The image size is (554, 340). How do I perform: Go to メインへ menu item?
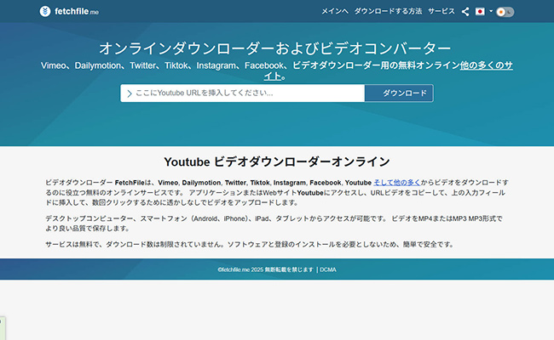[335, 11]
